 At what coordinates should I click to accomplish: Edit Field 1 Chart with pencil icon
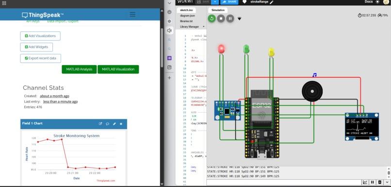coord(114,124)
